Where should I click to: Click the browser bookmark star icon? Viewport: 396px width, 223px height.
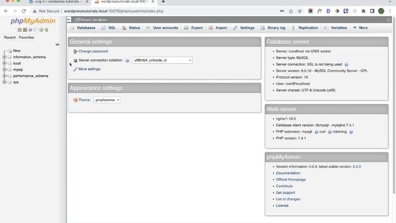pos(299,11)
